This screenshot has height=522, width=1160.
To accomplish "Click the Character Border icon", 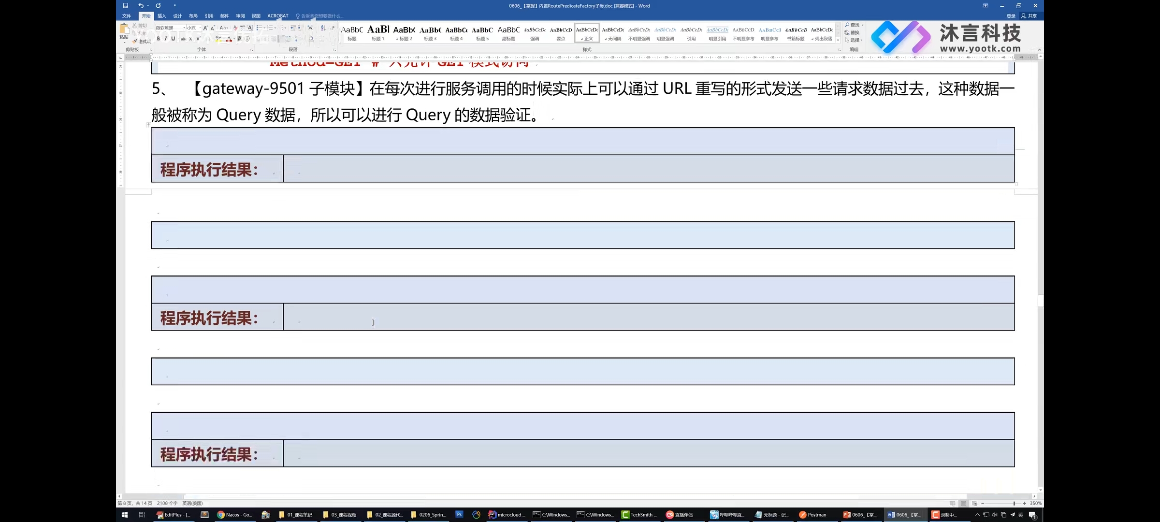I will (x=250, y=28).
